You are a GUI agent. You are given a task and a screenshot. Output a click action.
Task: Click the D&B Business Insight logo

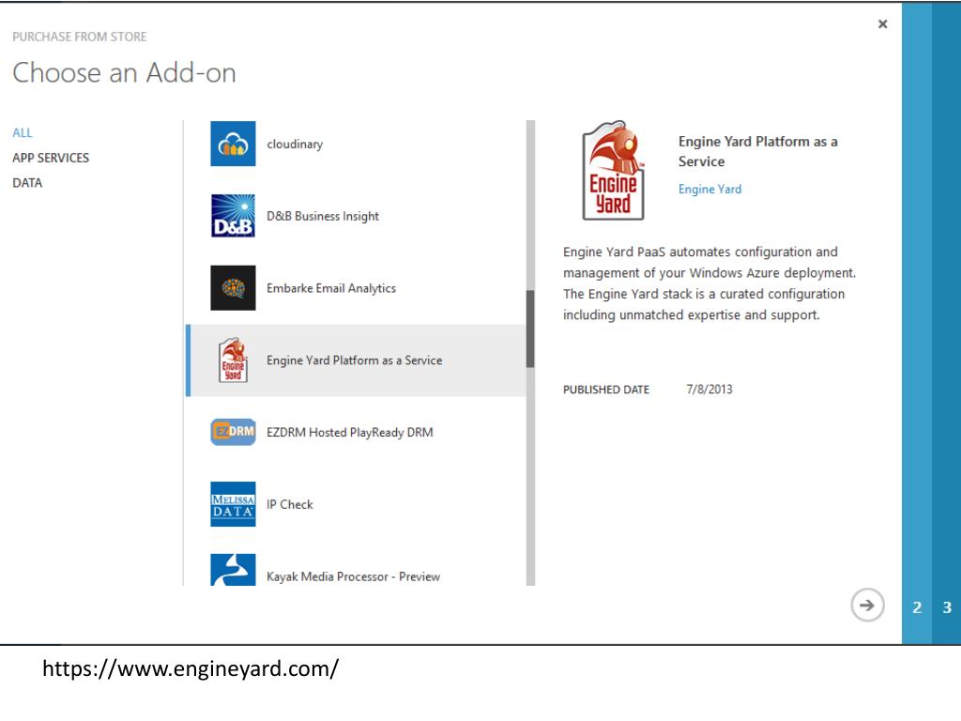click(233, 216)
